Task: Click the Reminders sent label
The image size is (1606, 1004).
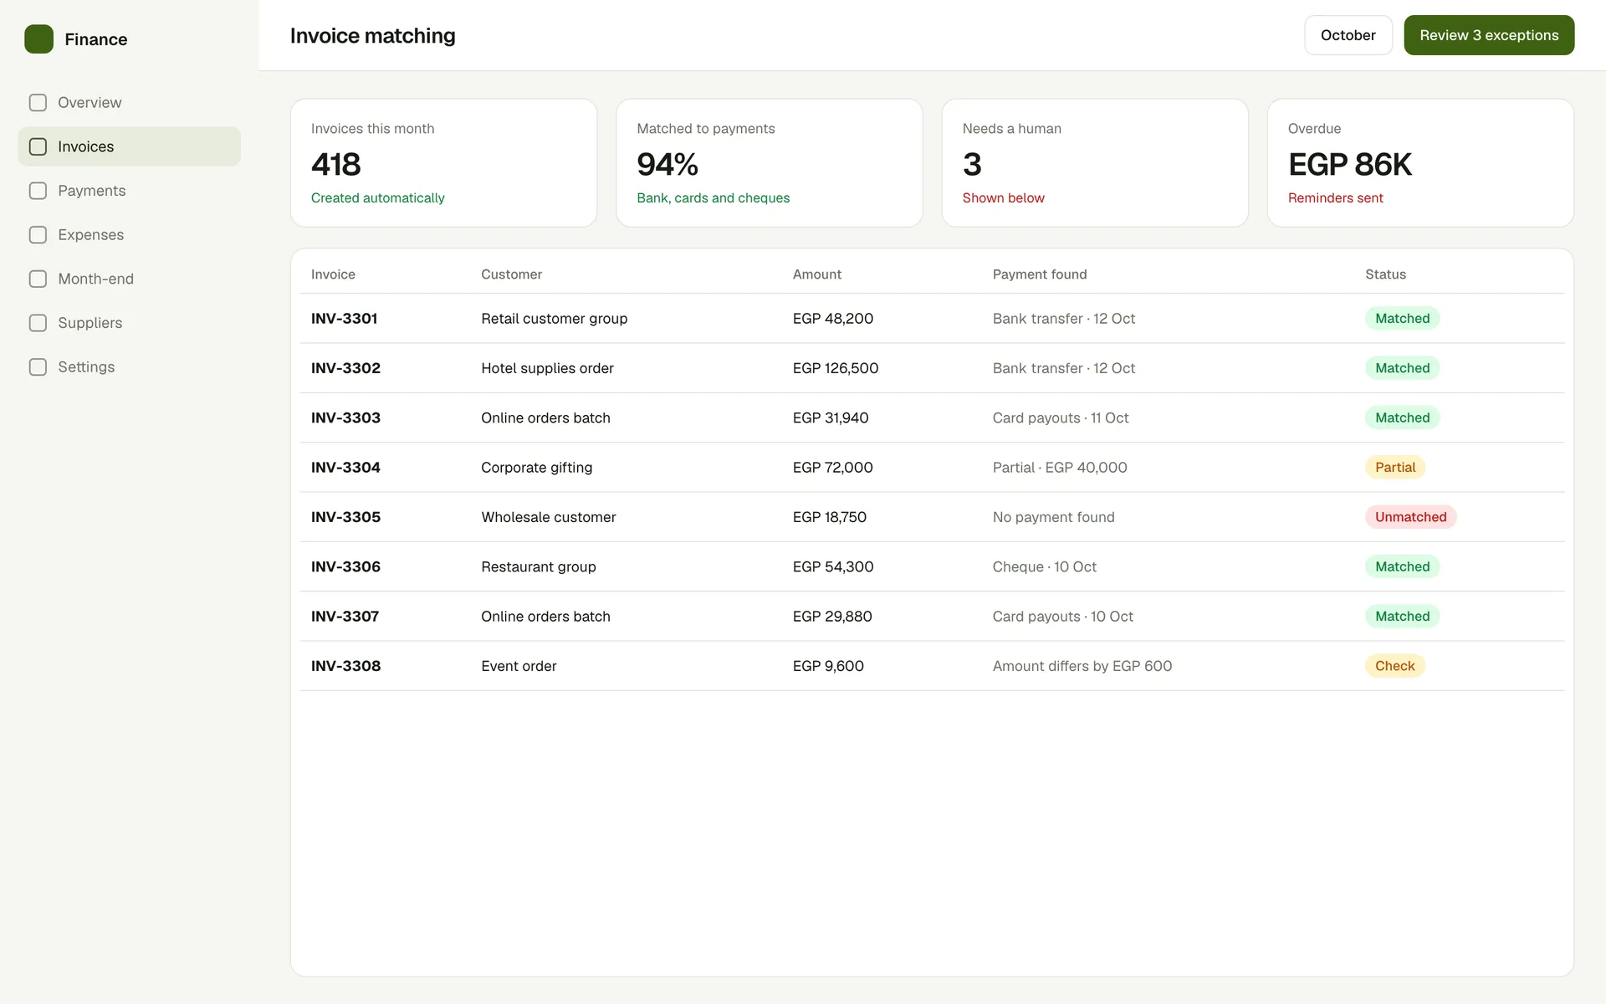Action: pos(1335,198)
